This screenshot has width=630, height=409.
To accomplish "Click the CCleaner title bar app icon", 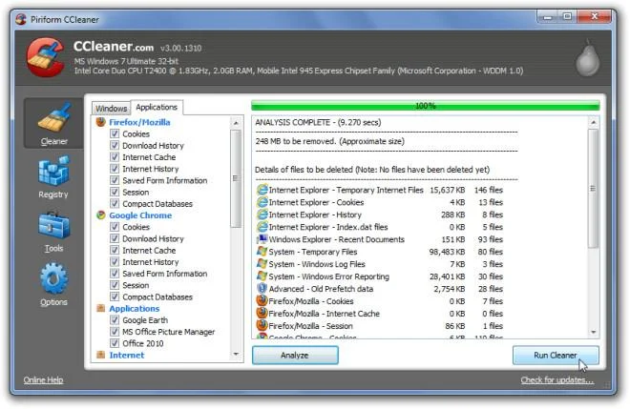I will click(21, 19).
